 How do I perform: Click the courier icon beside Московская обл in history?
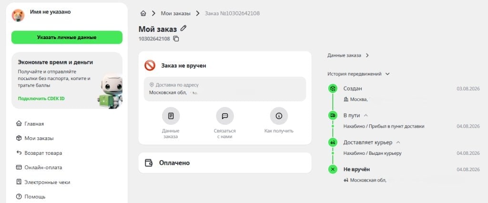(346, 180)
